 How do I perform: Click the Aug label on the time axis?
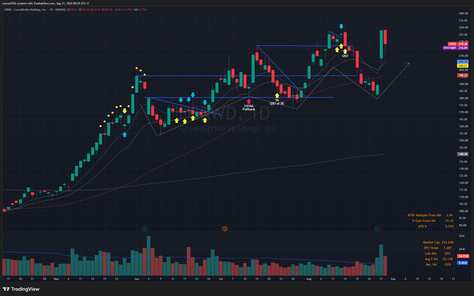(309, 279)
